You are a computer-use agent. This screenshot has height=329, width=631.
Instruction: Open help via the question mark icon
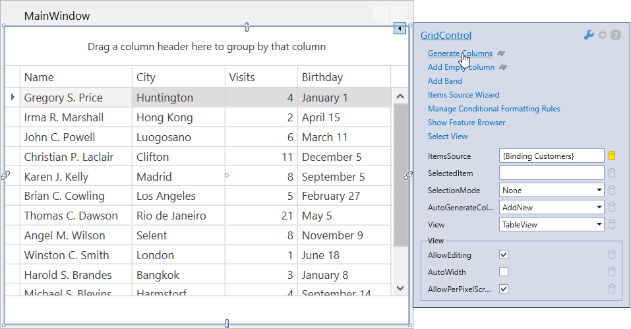(616, 35)
